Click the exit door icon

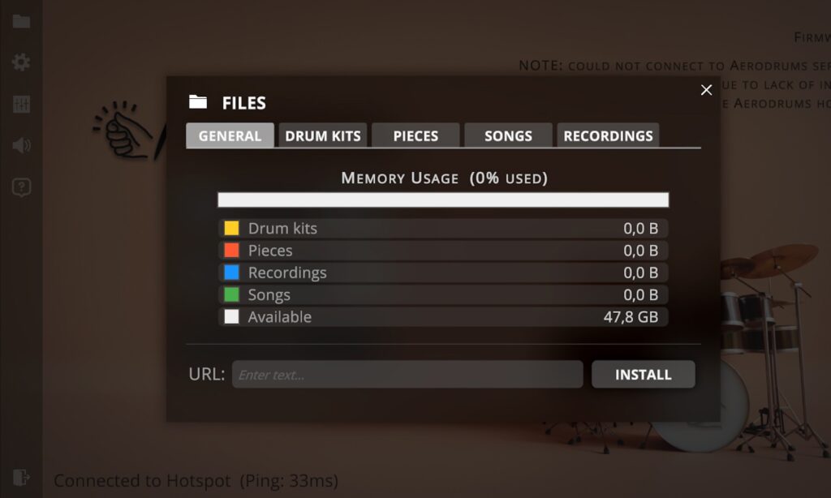(21, 477)
